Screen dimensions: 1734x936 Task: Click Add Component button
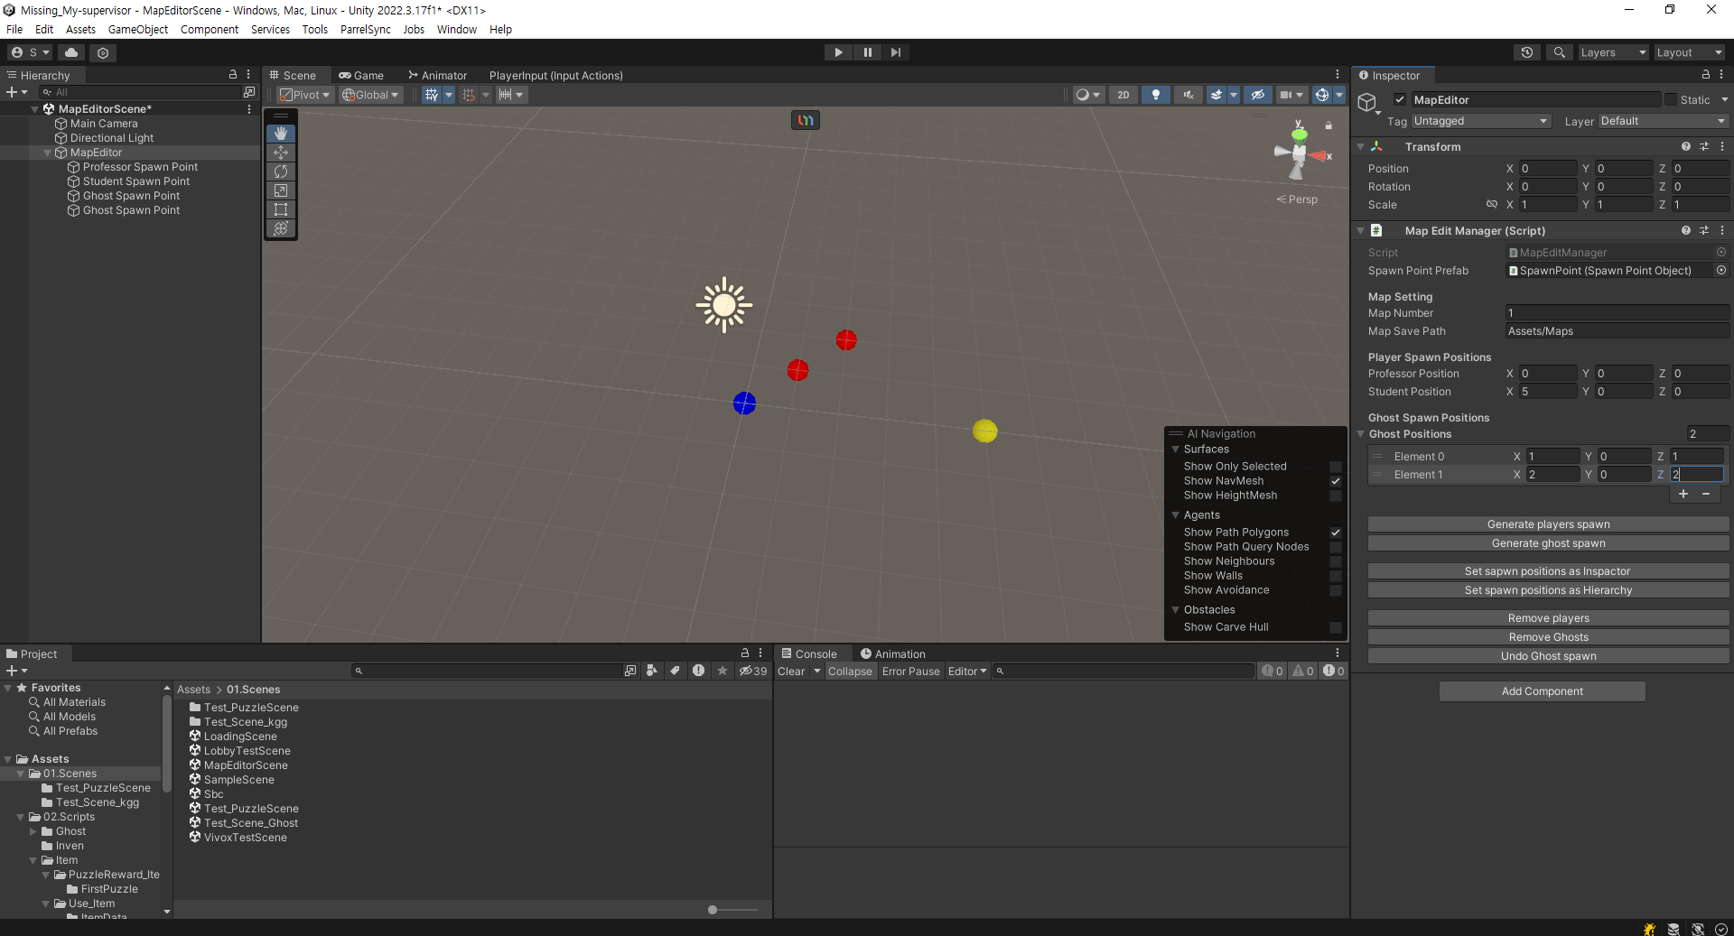[x=1542, y=691]
